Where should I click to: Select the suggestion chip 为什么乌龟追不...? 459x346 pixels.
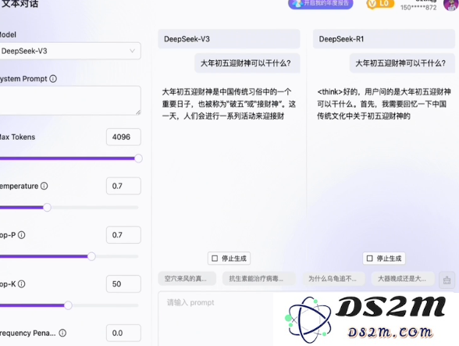pos(334,279)
